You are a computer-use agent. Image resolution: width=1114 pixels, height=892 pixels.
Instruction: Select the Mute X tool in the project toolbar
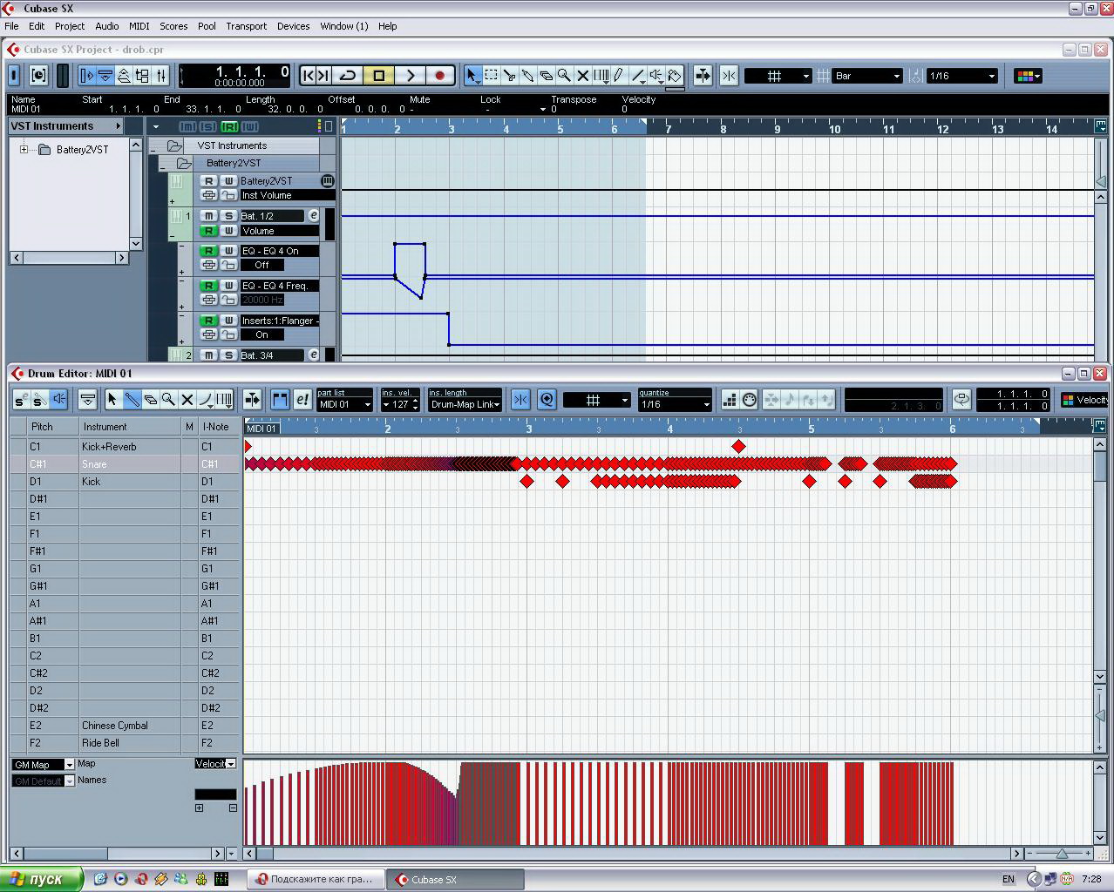582,76
